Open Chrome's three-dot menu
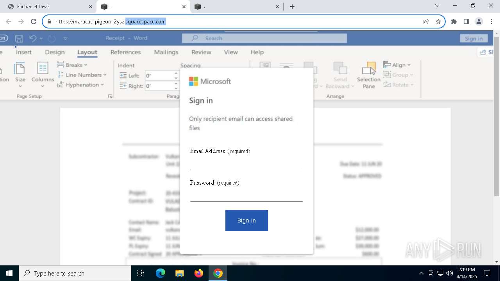500x281 pixels. point(491,21)
